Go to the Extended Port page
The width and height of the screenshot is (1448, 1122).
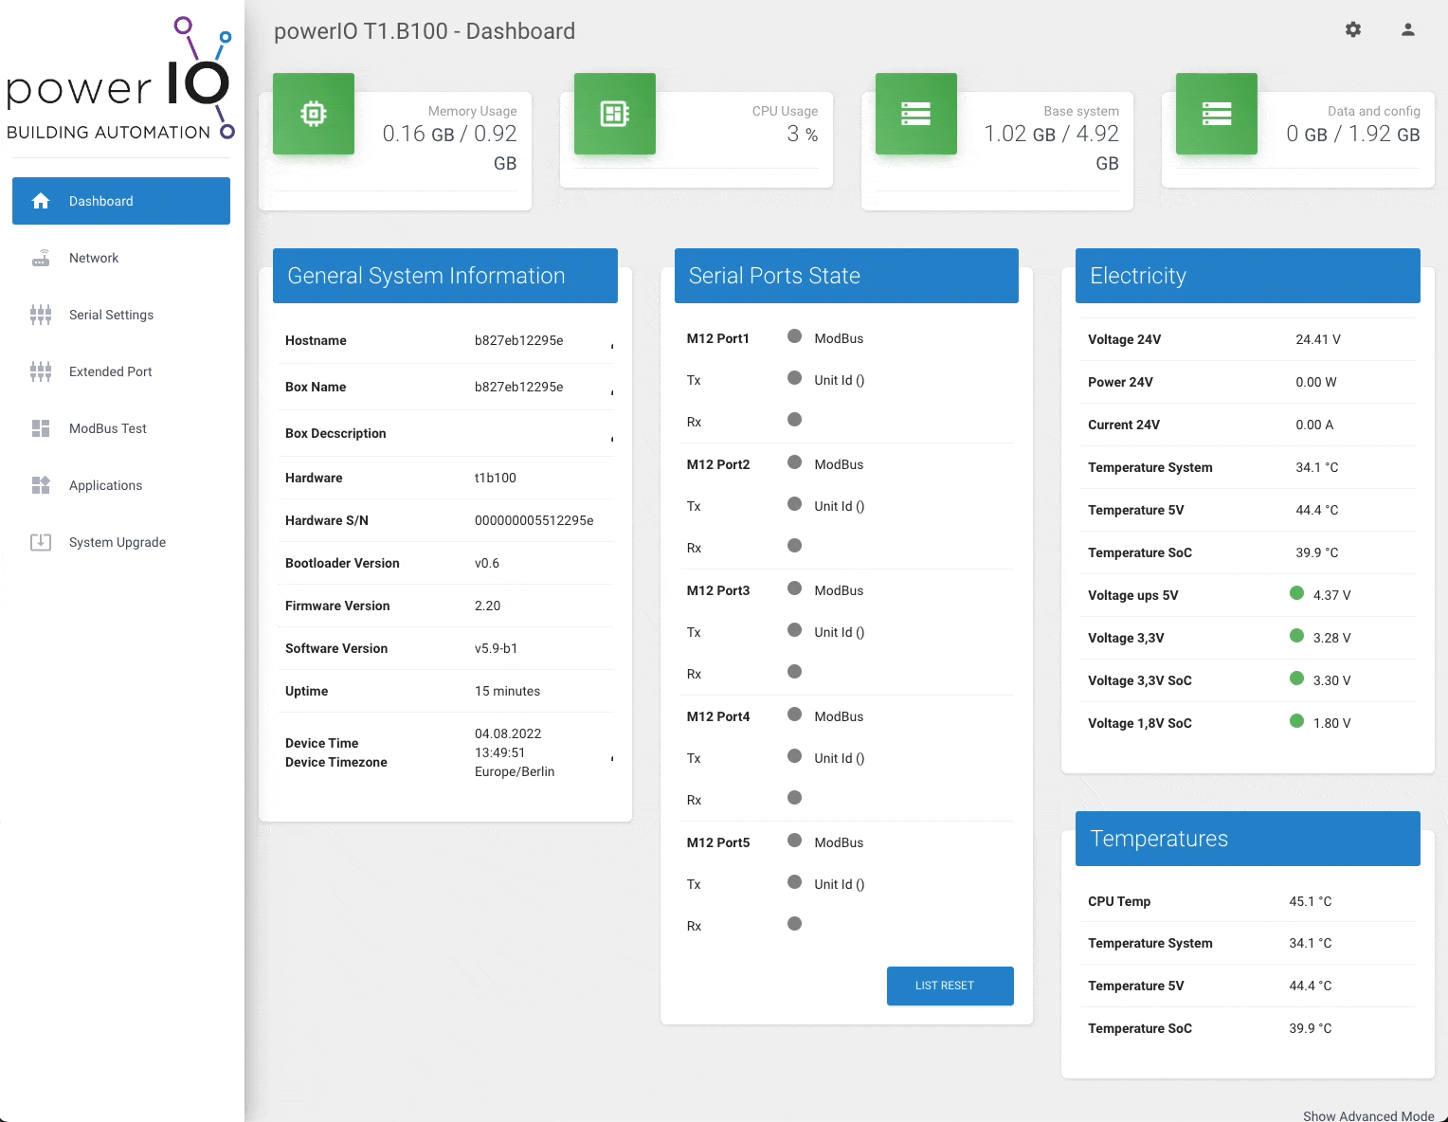click(x=110, y=371)
